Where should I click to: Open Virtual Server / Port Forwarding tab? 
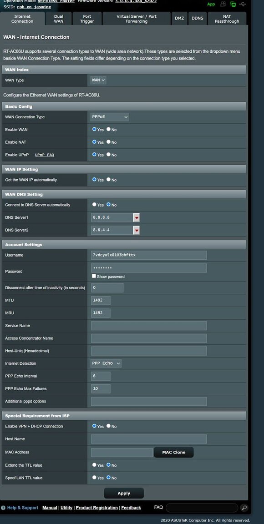tap(137, 19)
